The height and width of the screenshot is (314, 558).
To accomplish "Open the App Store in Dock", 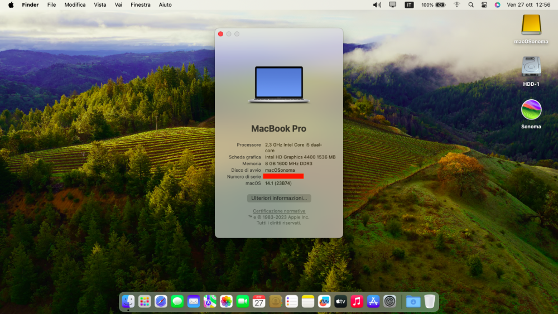I will [373, 302].
